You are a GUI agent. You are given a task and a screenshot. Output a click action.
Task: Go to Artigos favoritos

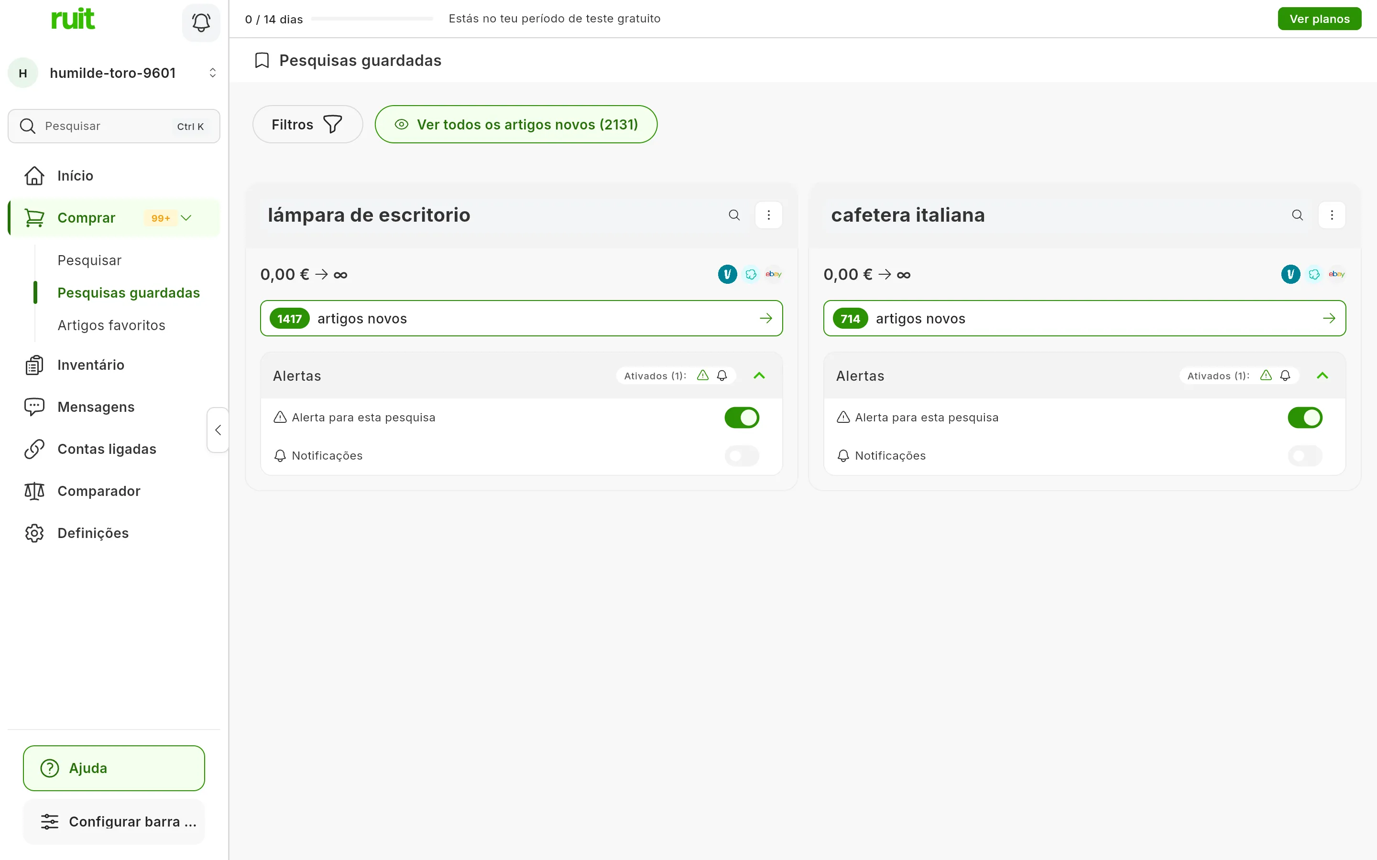click(x=111, y=325)
